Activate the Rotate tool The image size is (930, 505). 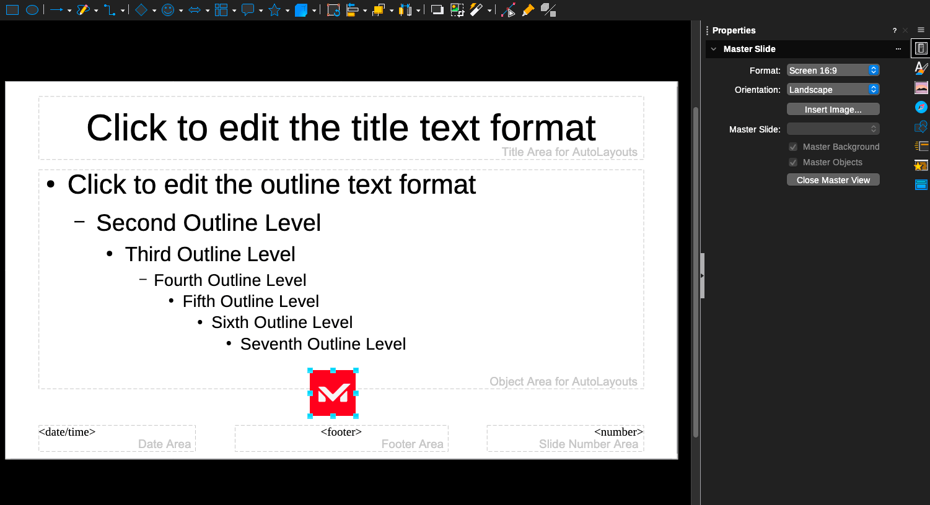333,10
